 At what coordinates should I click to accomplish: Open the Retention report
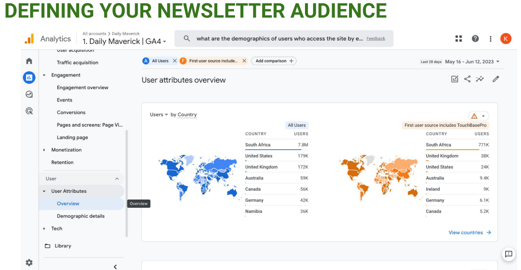(x=62, y=163)
